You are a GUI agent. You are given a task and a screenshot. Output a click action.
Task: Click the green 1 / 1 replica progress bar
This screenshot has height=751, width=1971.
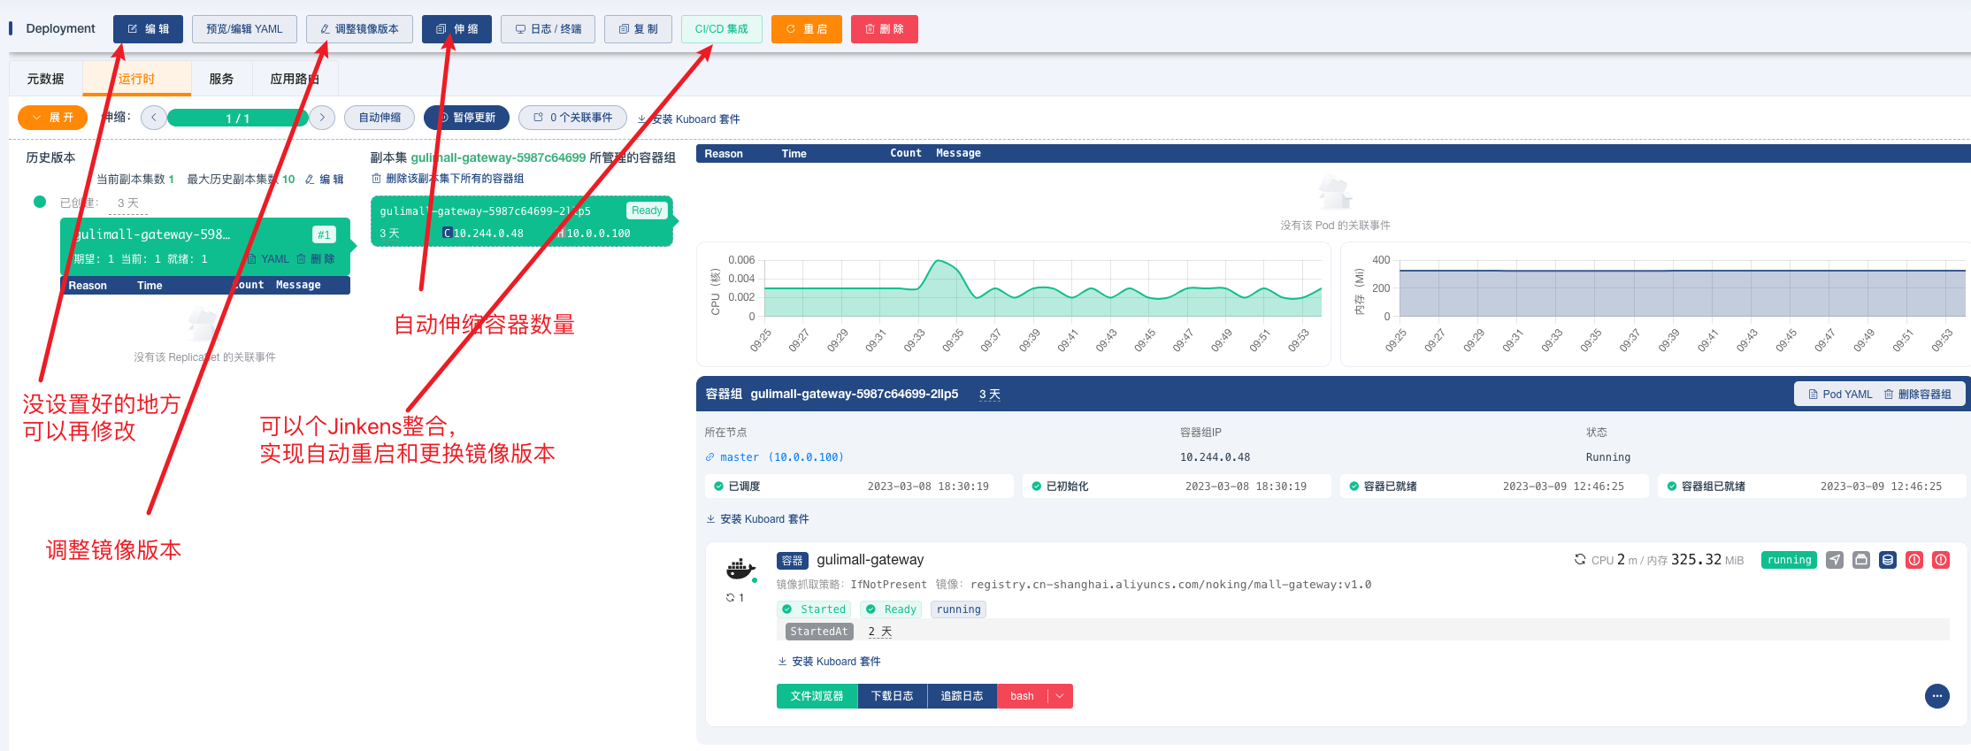[x=237, y=118]
